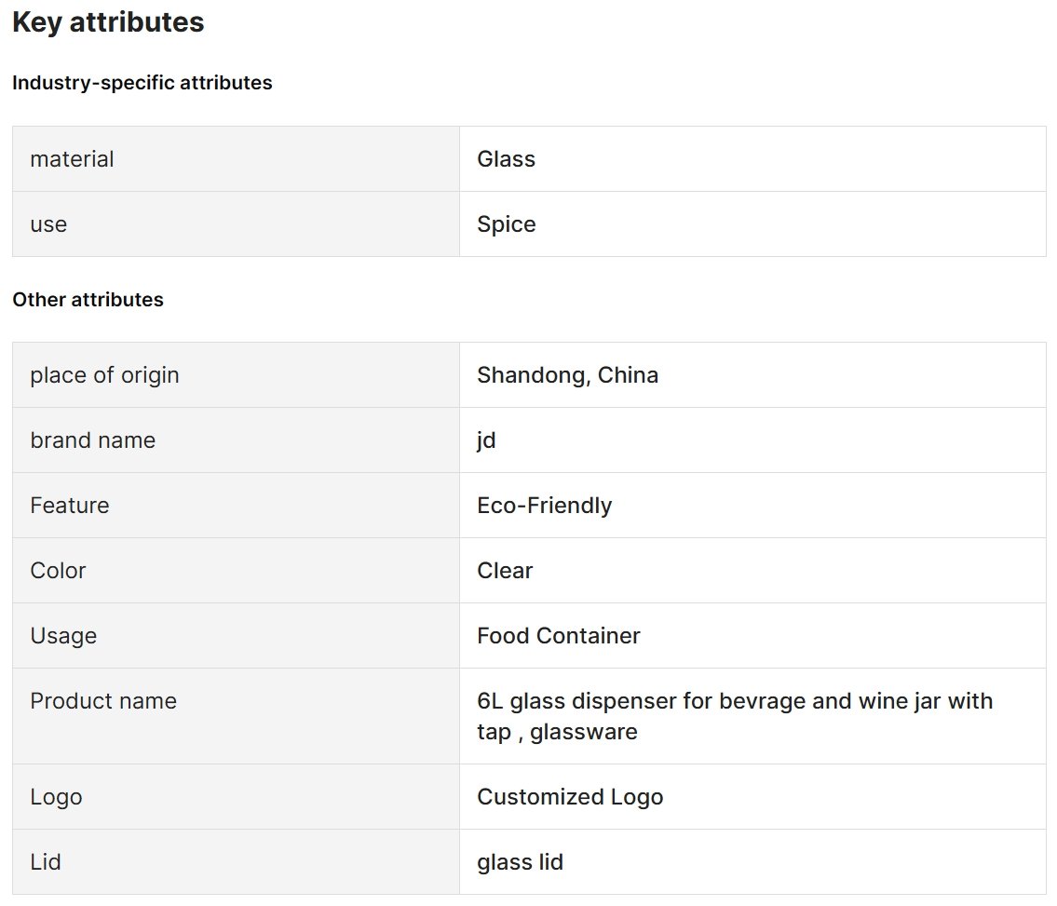Select the 'Industry-specific attributes' subheading
Screen dimensions: 1057x906
point(142,83)
